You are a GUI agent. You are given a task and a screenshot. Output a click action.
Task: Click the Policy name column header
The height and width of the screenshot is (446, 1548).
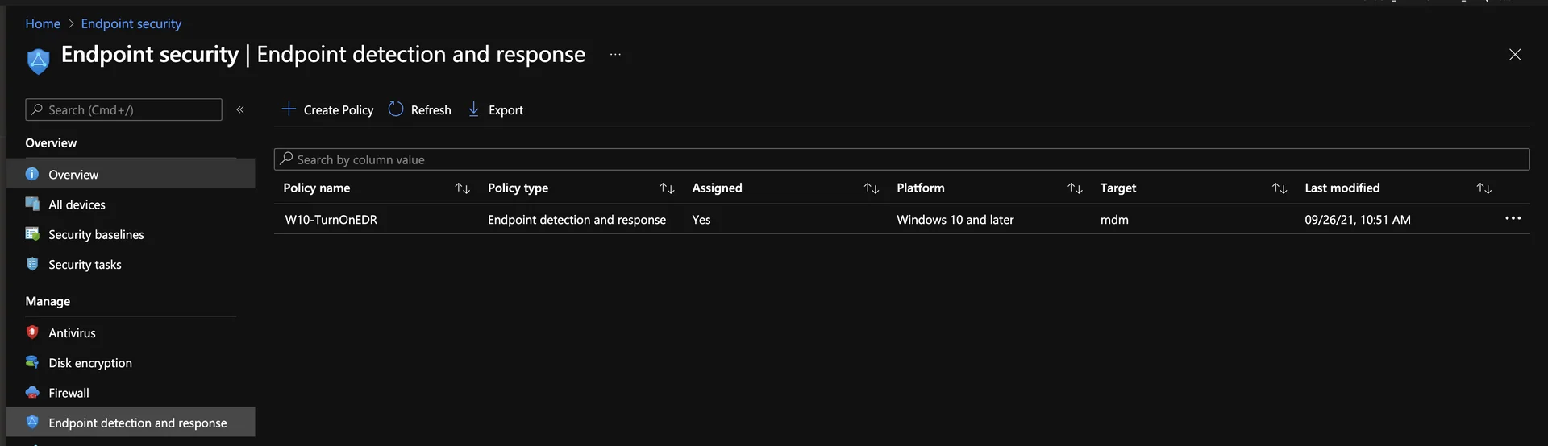coord(317,188)
